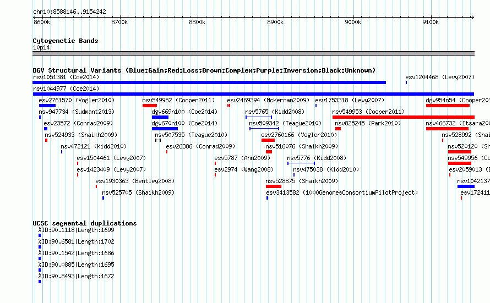The image size is (490, 303).
Task: Click the nsv1051381 (Coe2014) variant label
Action: pos(66,77)
